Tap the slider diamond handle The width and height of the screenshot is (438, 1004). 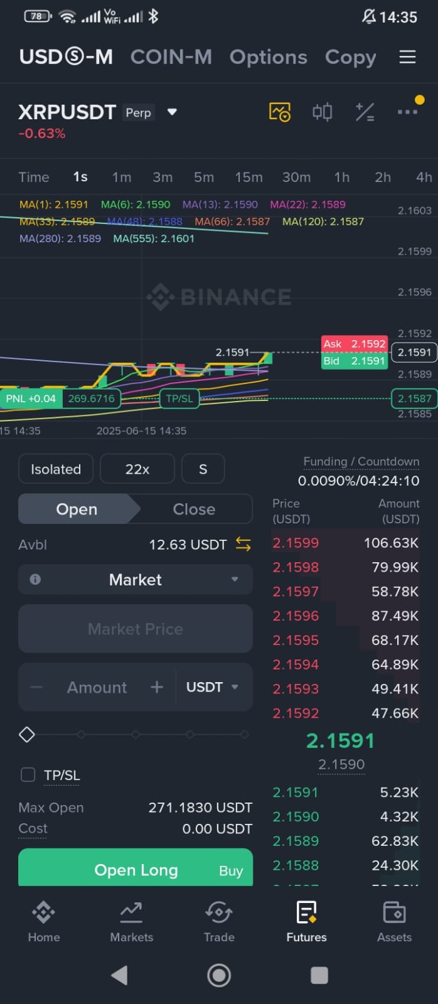coord(27,734)
